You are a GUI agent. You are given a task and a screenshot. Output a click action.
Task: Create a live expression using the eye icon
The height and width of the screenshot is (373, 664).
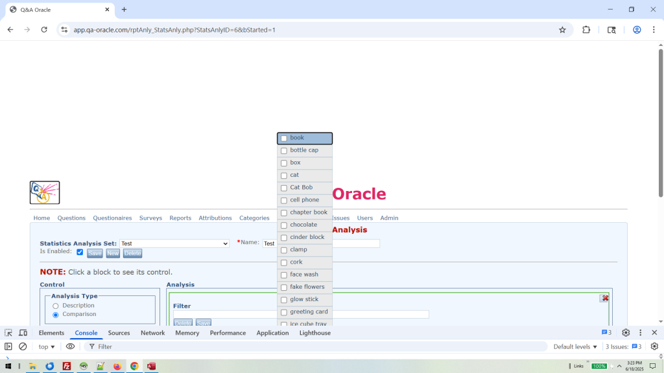[70, 346]
